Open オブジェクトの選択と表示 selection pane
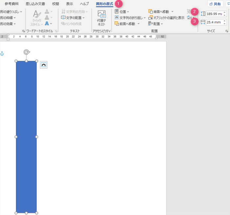This screenshot has width=230, height=215. [x=166, y=18]
